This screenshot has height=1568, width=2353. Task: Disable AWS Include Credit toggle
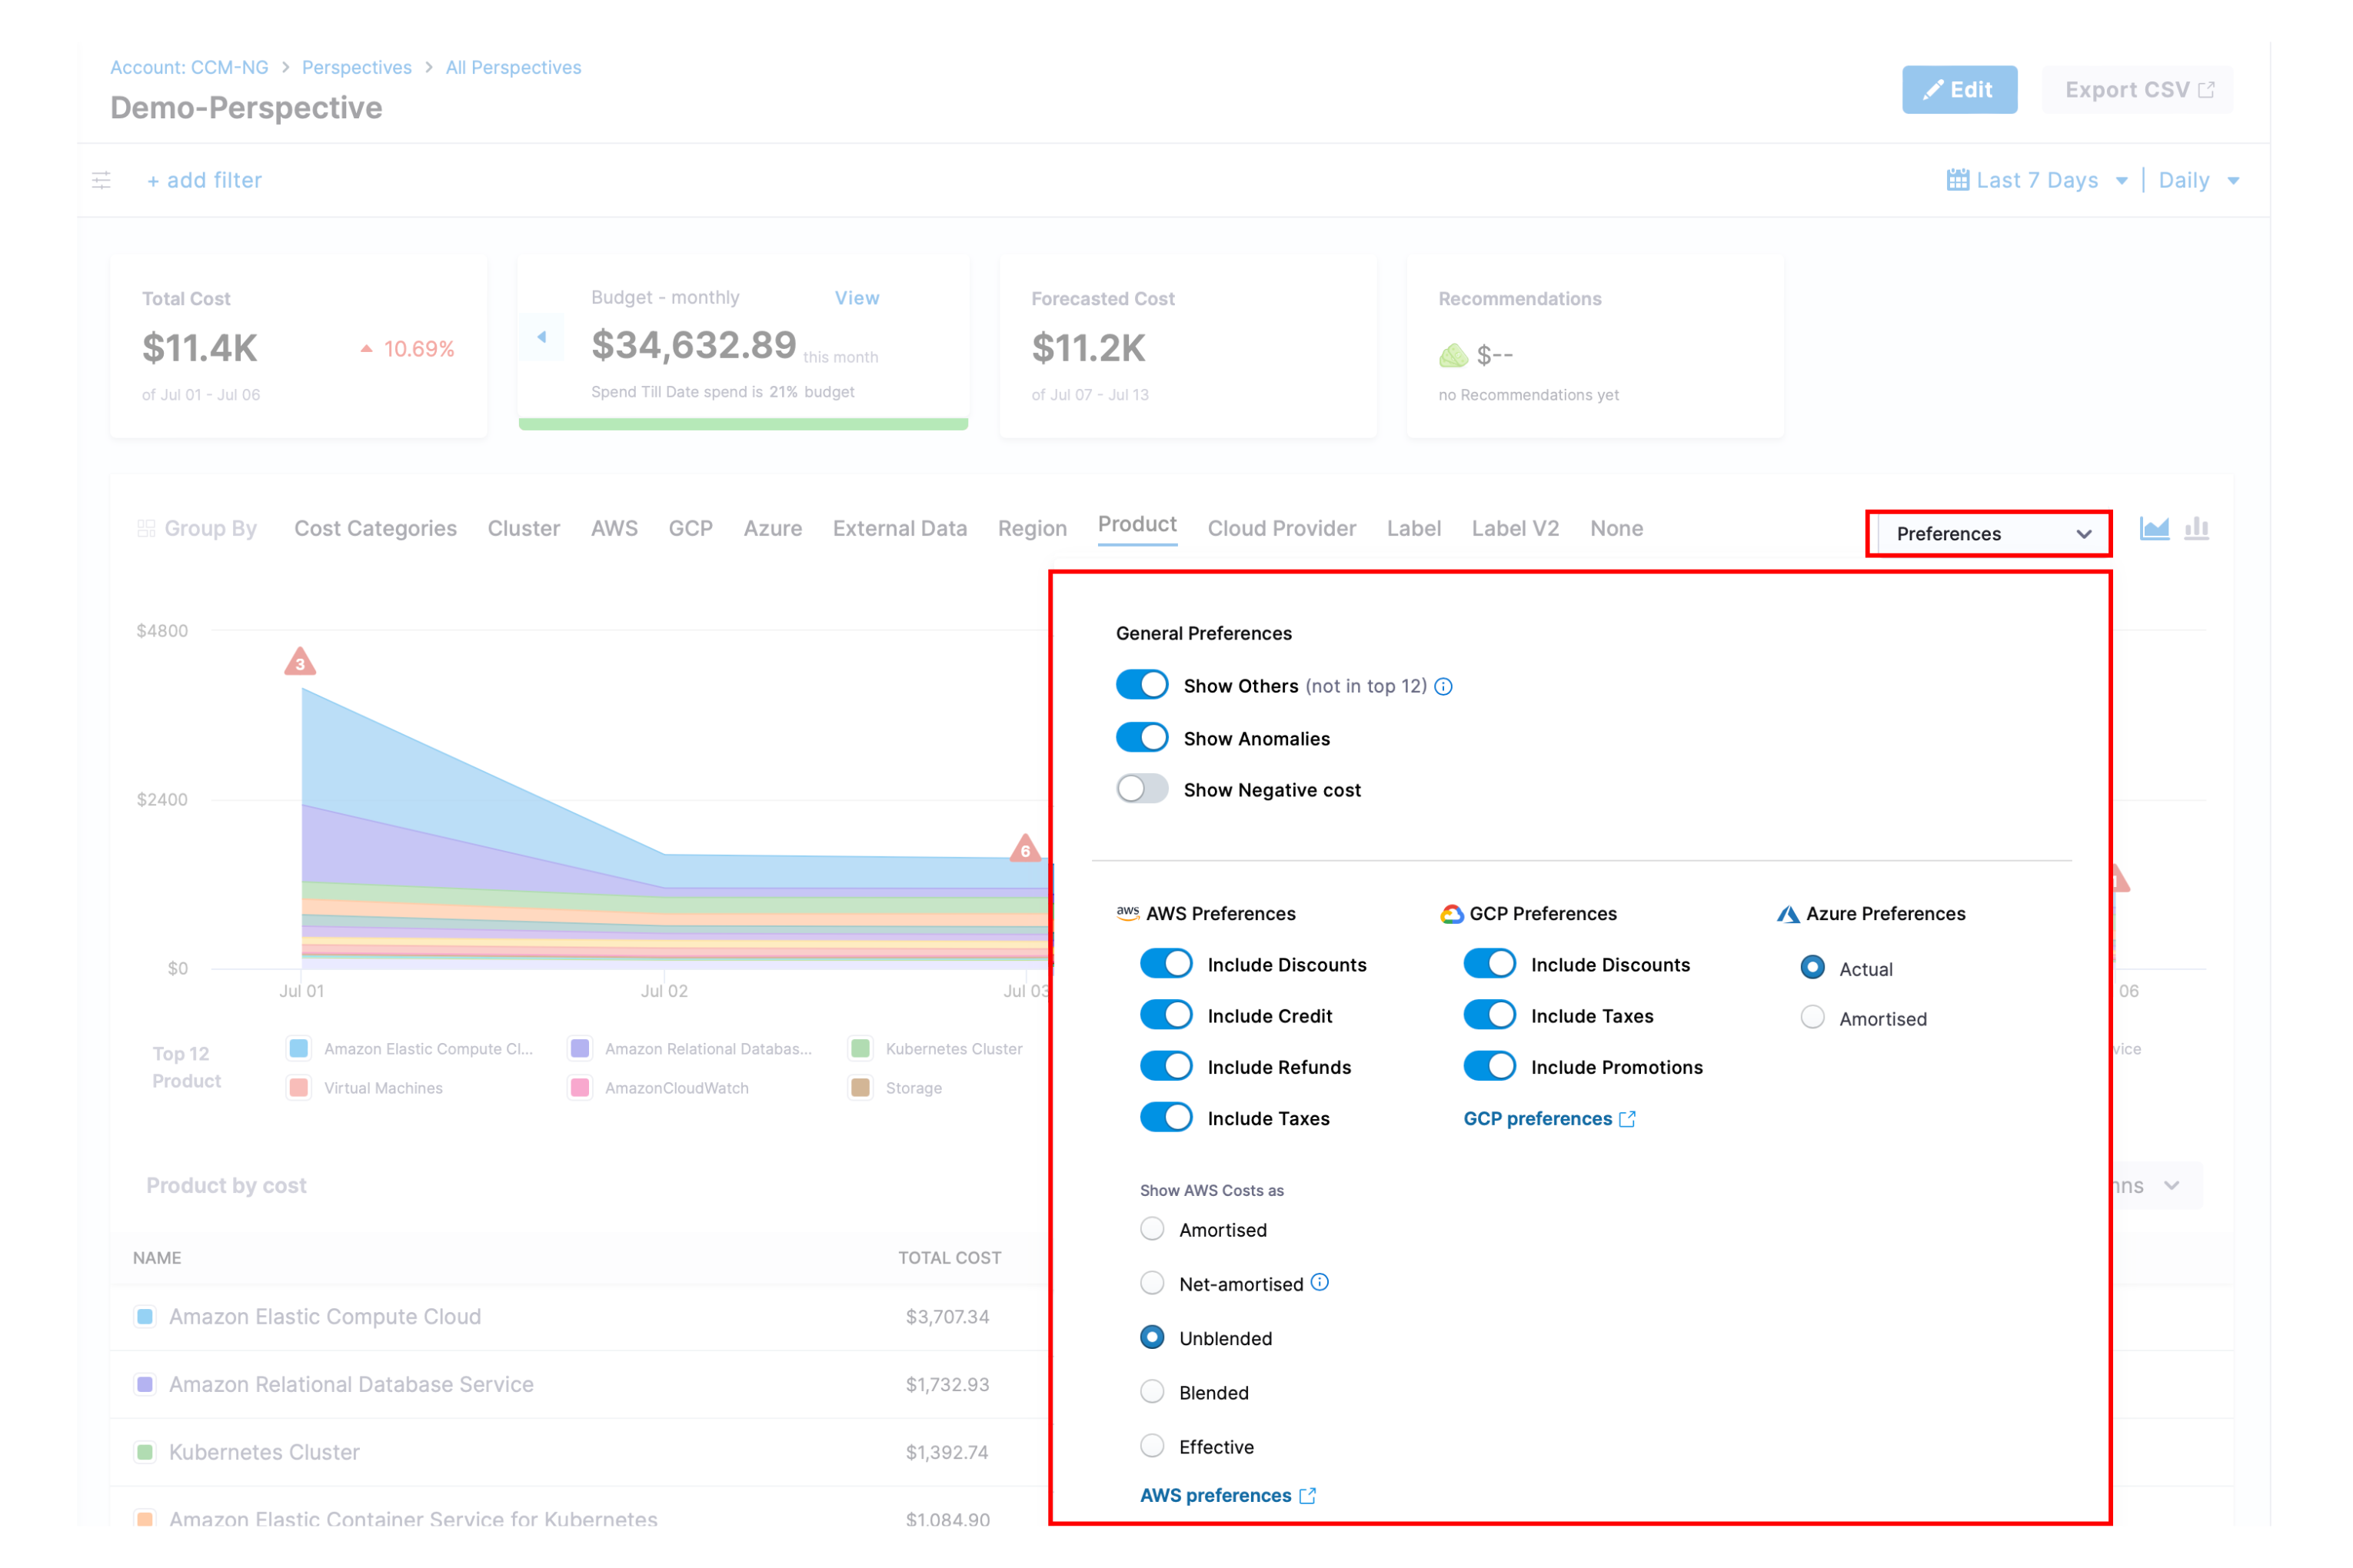coord(1166,1015)
